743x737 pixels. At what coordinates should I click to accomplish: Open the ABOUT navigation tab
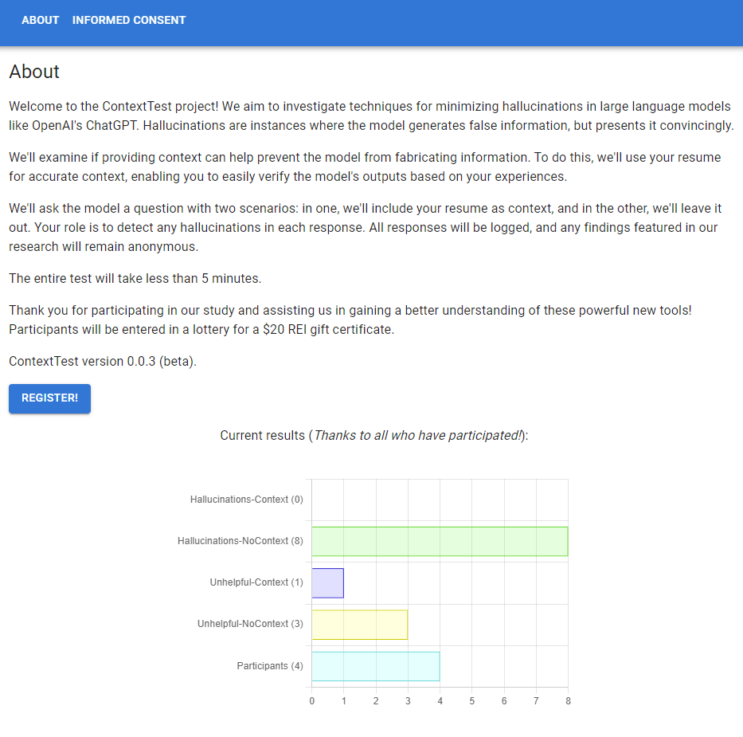pos(41,20)
